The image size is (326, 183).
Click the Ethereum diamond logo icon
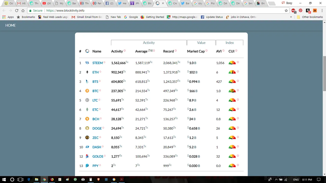coord(87,72)
